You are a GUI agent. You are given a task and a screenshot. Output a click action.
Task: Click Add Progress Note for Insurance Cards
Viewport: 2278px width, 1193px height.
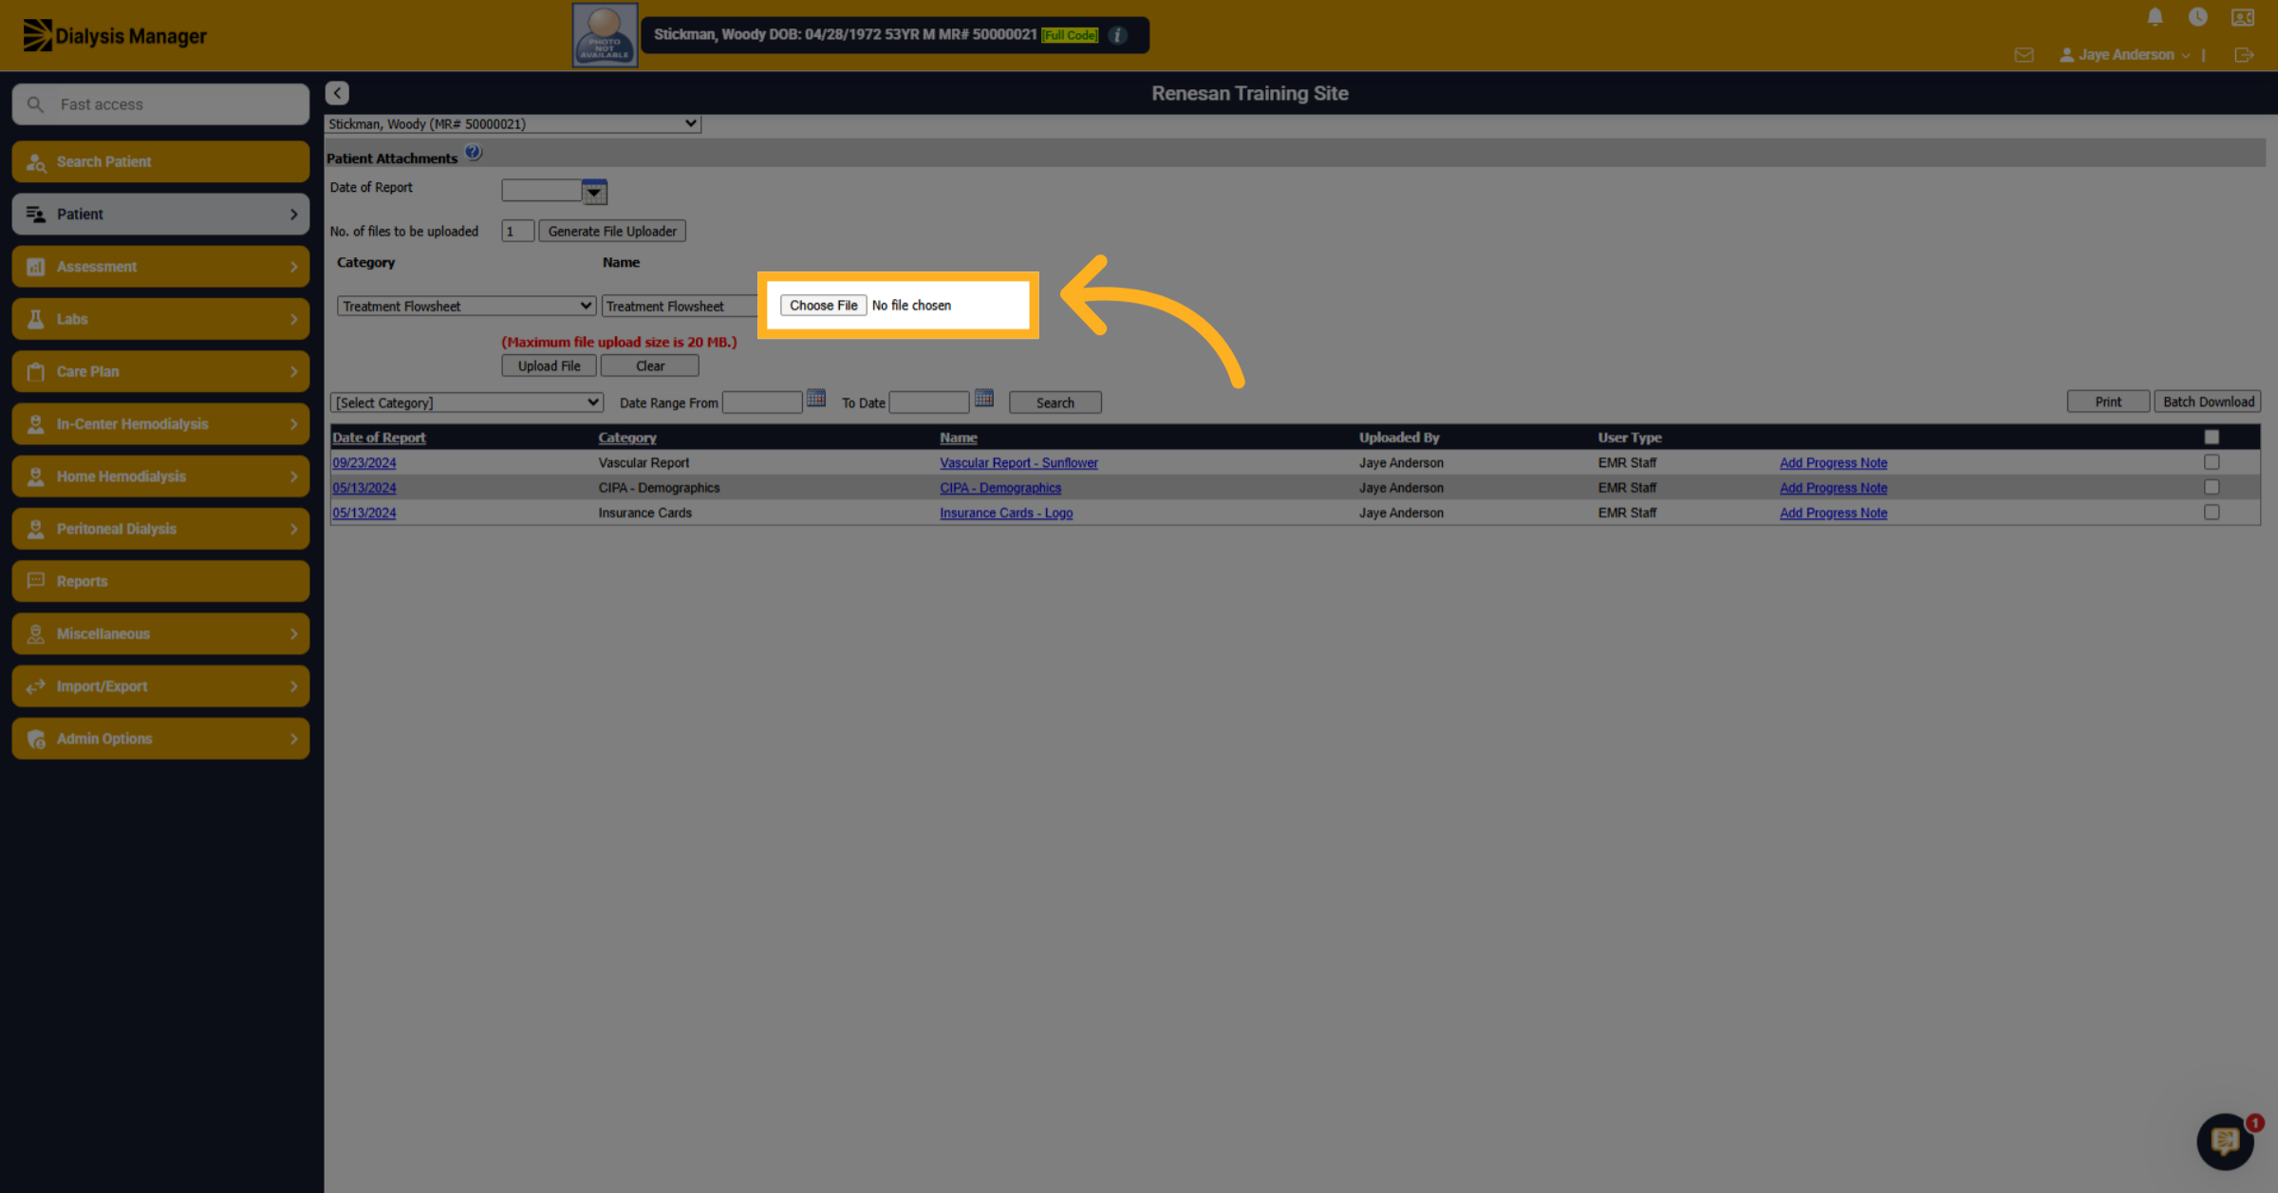pos(1833,513)
